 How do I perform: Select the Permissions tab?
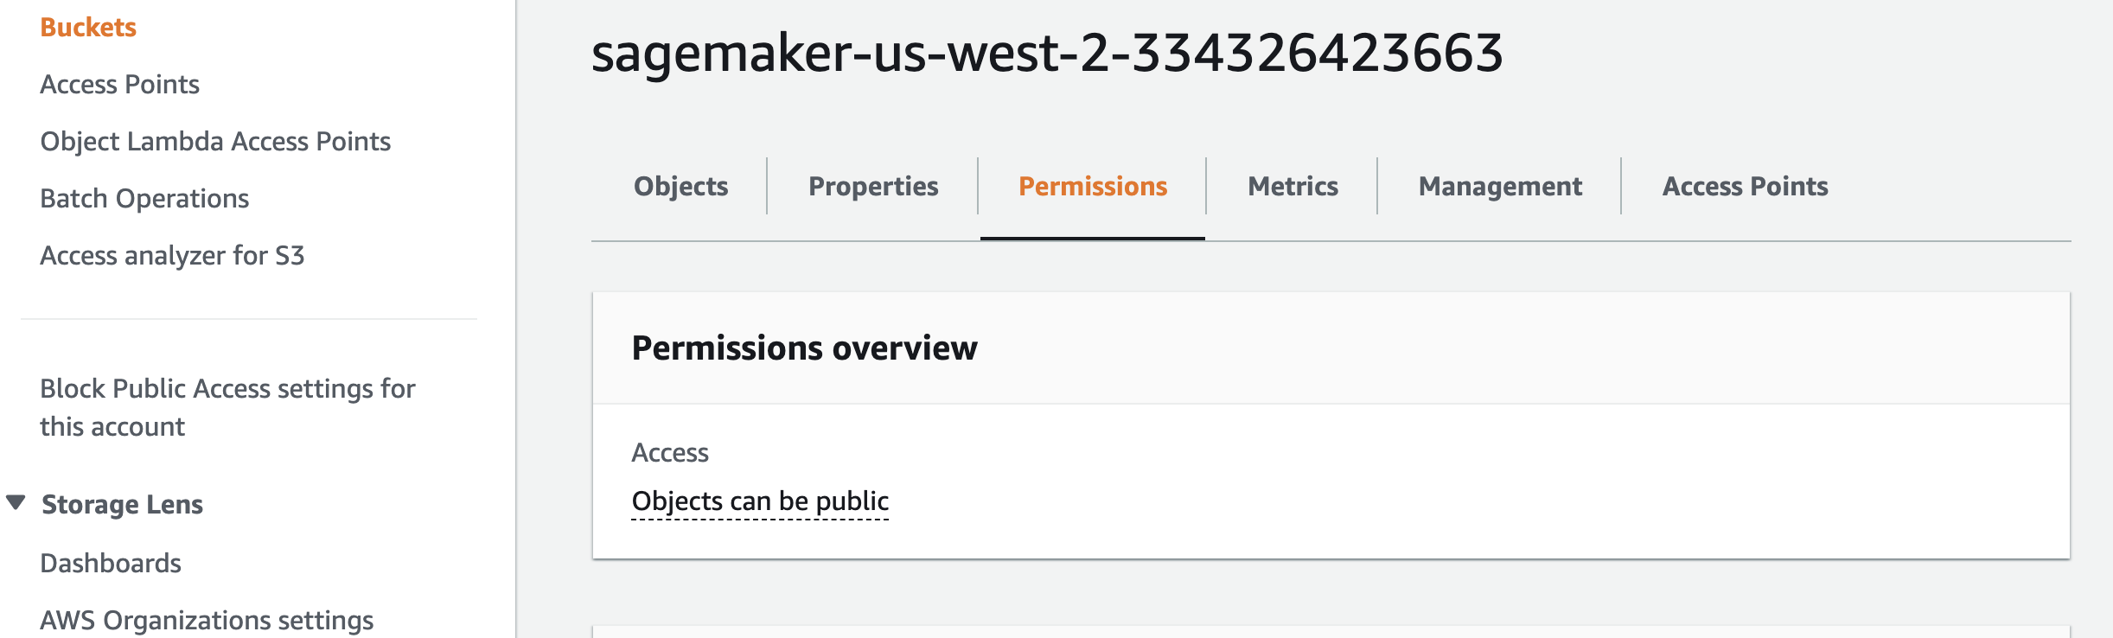pyautogui.click(x=1093, y=186)
